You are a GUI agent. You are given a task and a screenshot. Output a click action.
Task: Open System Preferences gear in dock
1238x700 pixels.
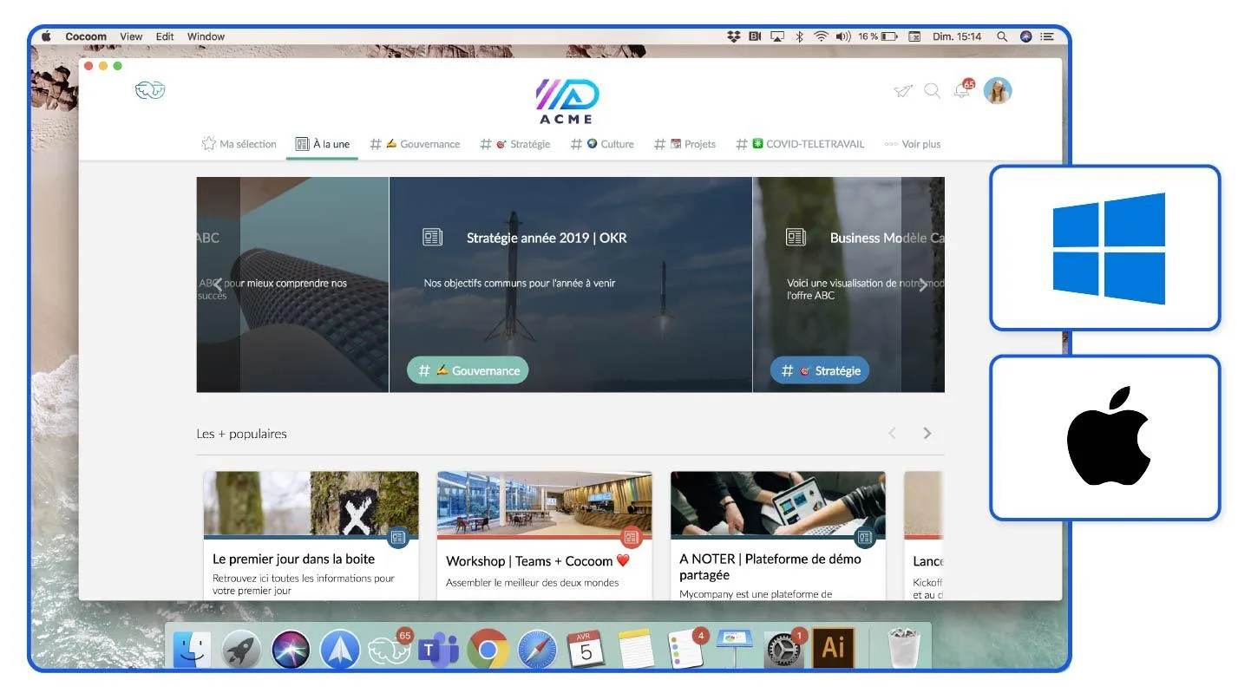[x=784, y=650]
